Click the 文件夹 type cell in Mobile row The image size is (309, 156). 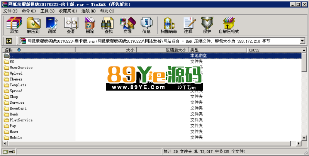pyautogui.click(x=197, y=137)
